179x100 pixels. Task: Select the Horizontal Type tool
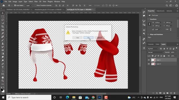coord(3,67)
